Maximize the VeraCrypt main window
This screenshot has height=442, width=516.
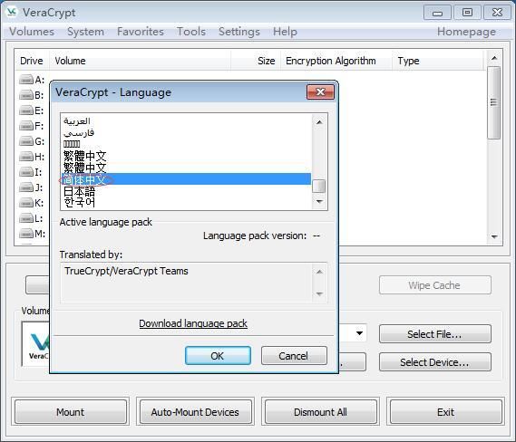click(x=467, y=14)
